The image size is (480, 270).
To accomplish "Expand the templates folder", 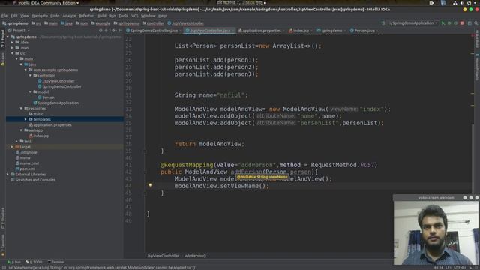I will click(x=25, y=119).
